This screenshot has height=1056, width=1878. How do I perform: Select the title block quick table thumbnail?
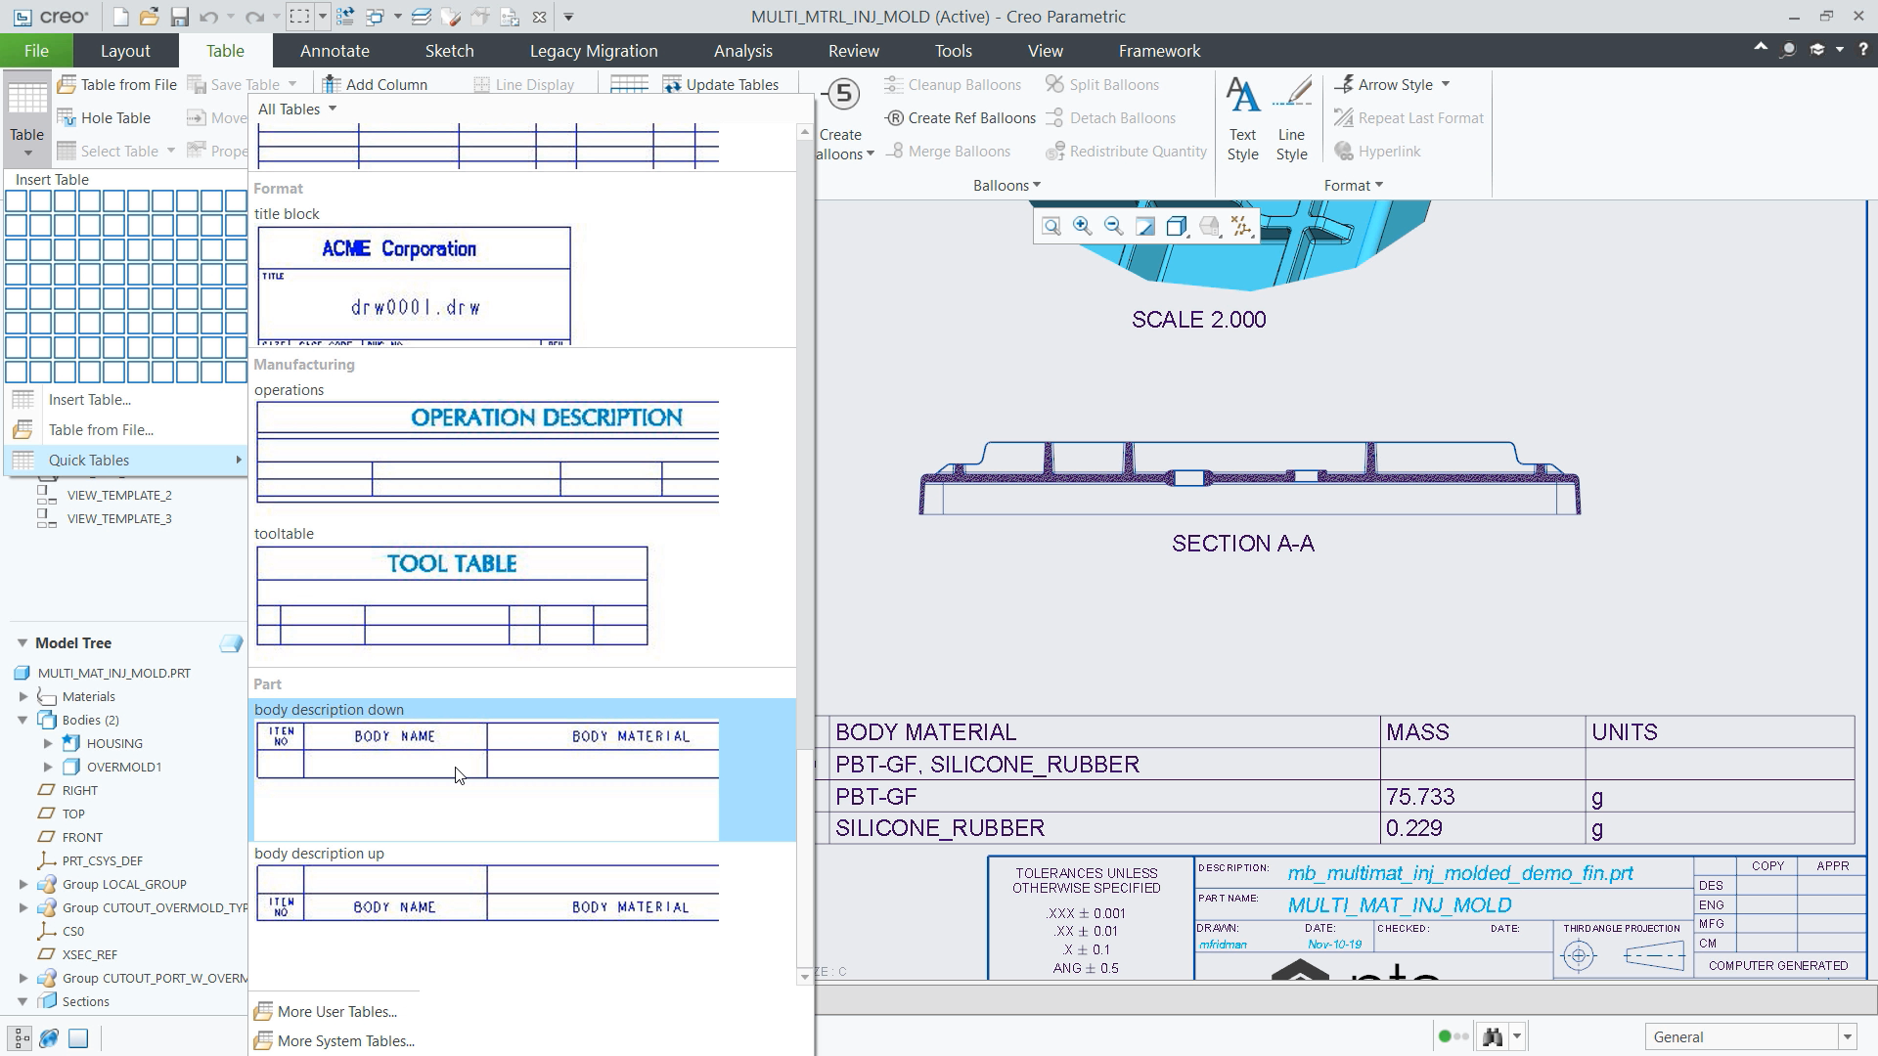click(x=414, y=285)
